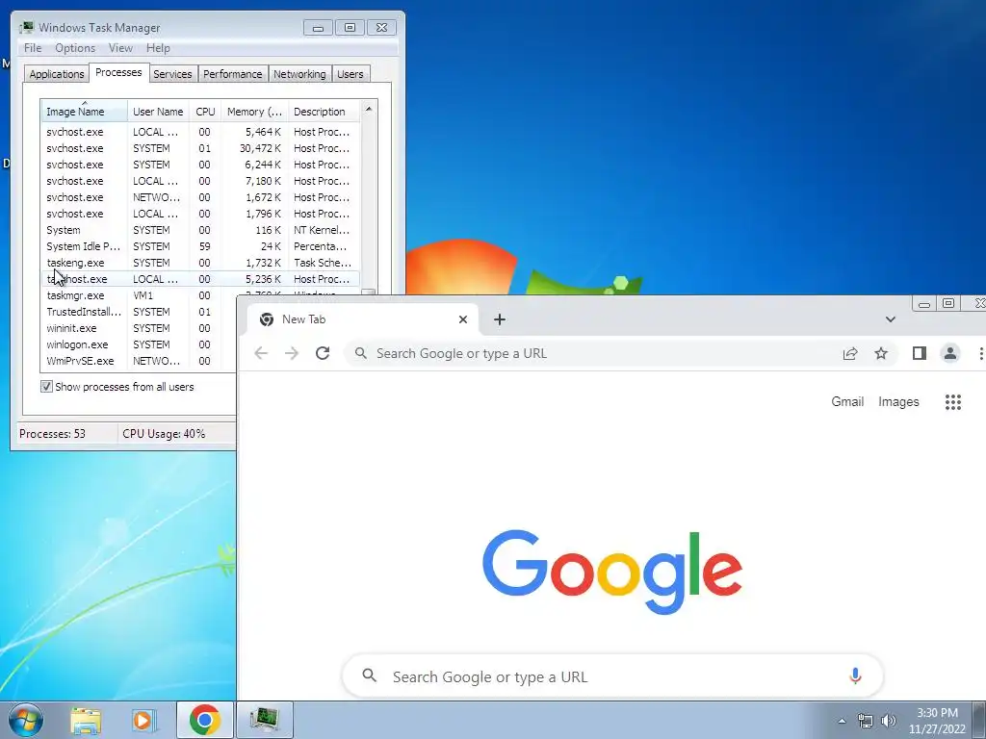Click the voice search microphone icon
Image resolution: width=986 pixels, height=739 pixels.
pos(855,676)
